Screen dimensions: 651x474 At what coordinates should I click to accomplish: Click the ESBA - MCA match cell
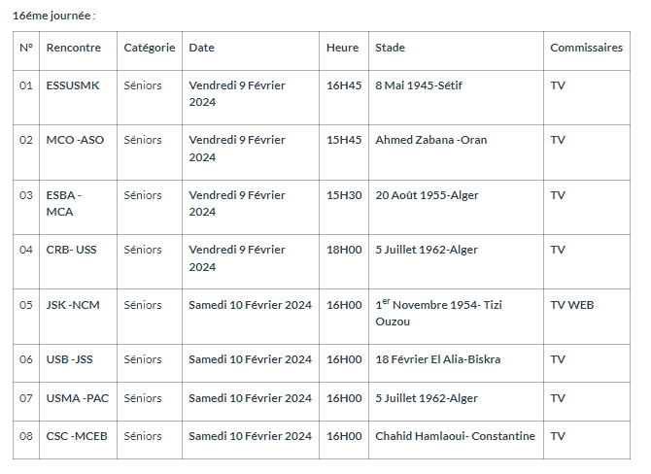(64, 203)
